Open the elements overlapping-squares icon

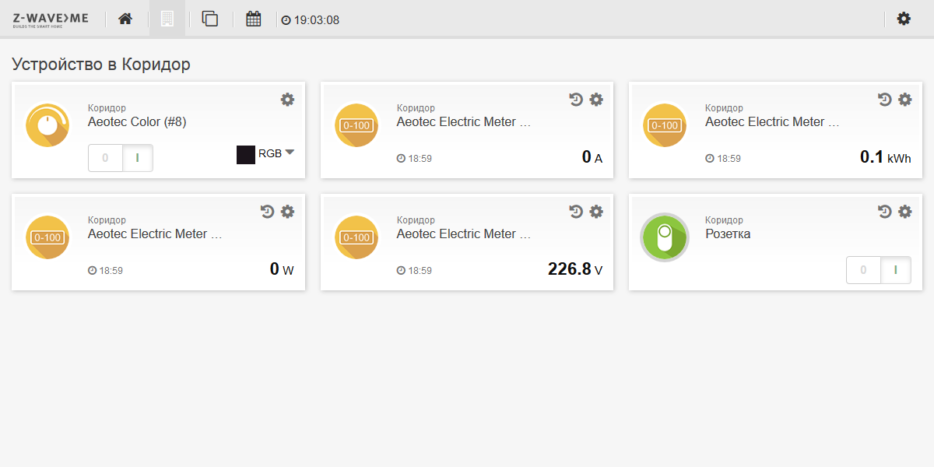click(x=209, y=19)
